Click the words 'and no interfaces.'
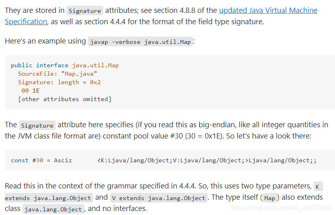The height and width of the screenshot is (215, 335). [117, 209]
